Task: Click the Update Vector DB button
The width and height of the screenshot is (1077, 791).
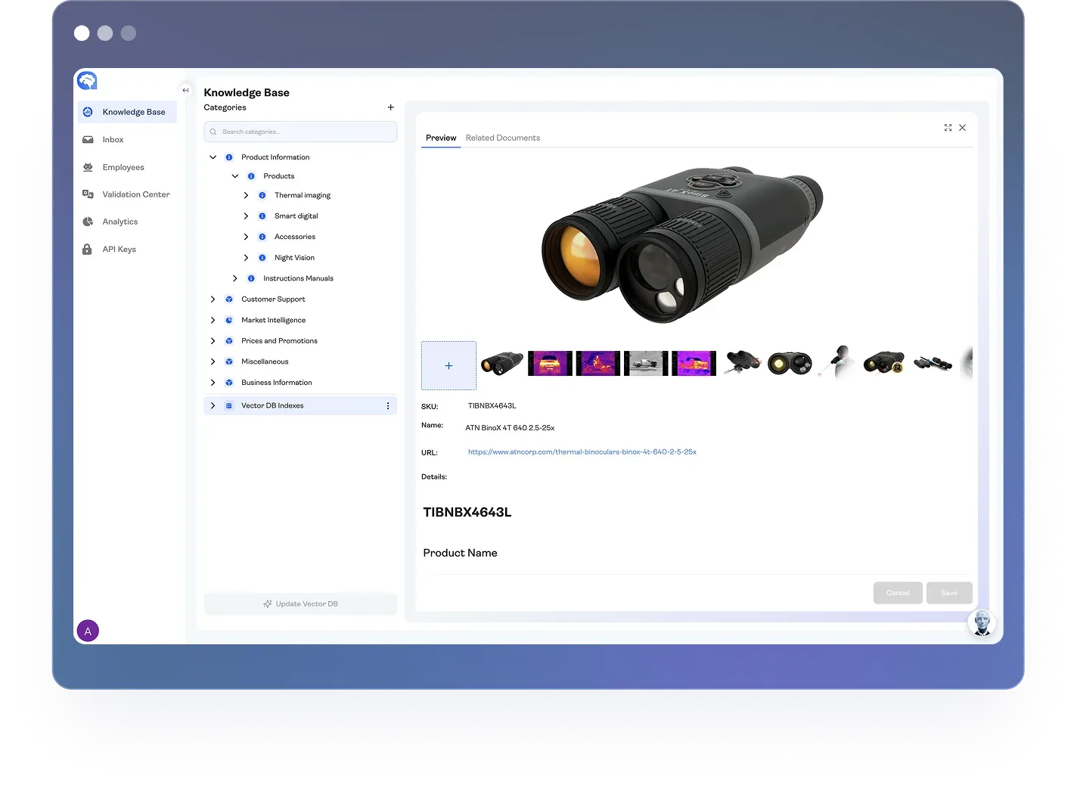Action: click(300, 604)
